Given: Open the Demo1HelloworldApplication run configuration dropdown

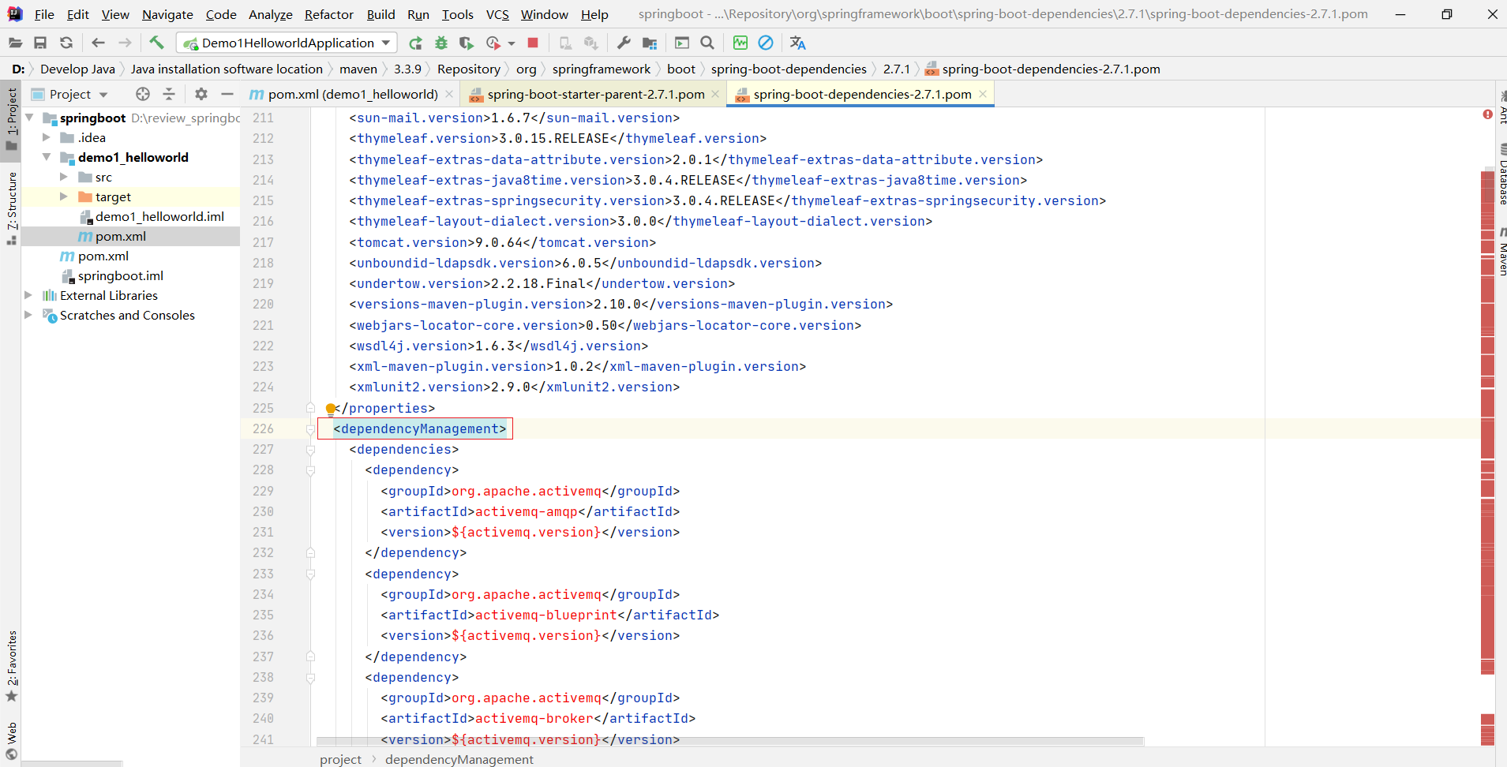Looking at the screenshot, I should (x=287, y=43).
